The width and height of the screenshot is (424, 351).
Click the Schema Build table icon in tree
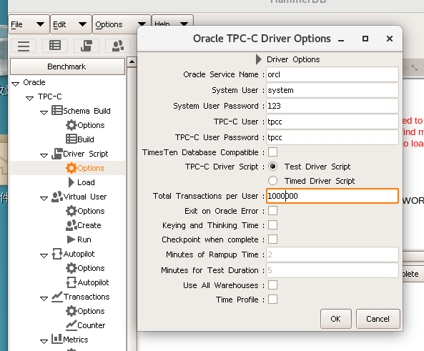tap(56, 110)
